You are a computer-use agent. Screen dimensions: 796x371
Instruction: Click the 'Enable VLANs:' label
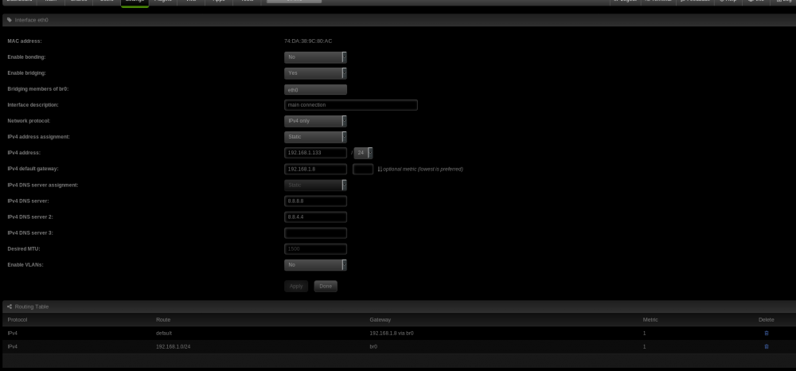(x=25, y=265)
